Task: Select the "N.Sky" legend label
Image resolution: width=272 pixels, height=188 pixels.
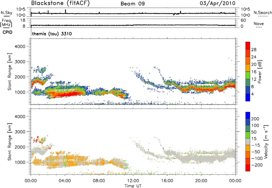Action: pyautogui.click(x=6, y=13)
